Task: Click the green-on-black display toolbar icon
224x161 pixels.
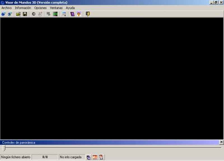Action: (x=55, y=14)
